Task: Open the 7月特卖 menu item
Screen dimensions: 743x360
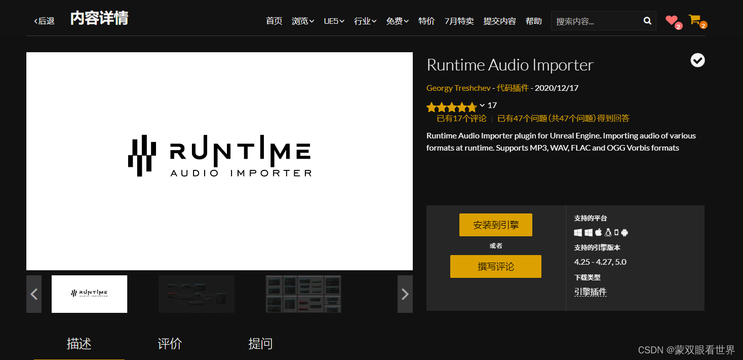Action: (x=459, y=21)
